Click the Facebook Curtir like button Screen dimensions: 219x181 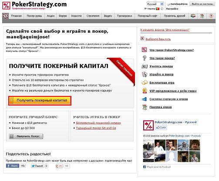click(161, 127)
